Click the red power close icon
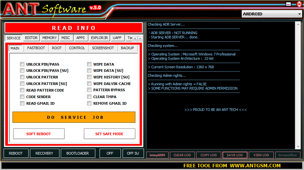 pos(299,4)
